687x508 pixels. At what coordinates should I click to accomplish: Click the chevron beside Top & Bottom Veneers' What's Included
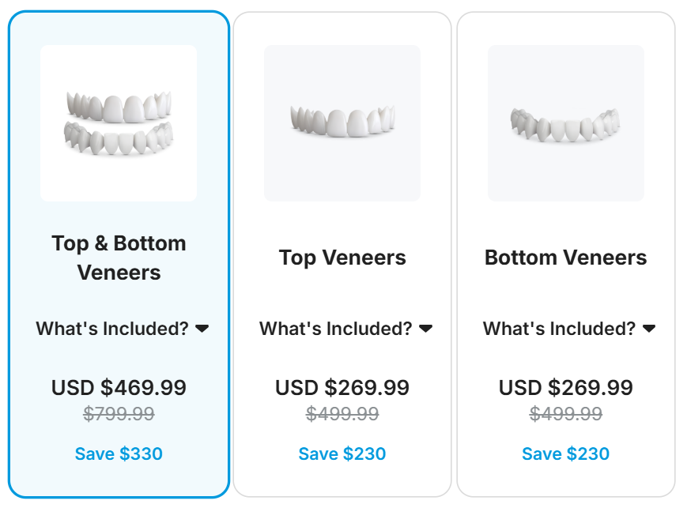tap(203, 329)
